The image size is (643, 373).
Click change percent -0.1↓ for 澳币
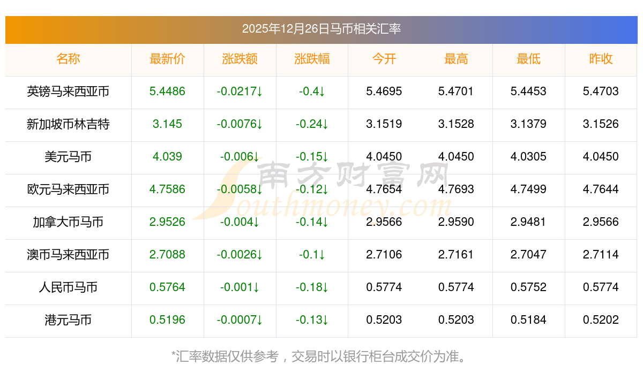tap(312, 255)
